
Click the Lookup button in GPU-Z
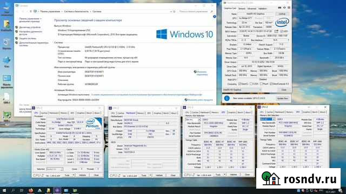click(282, 14)
